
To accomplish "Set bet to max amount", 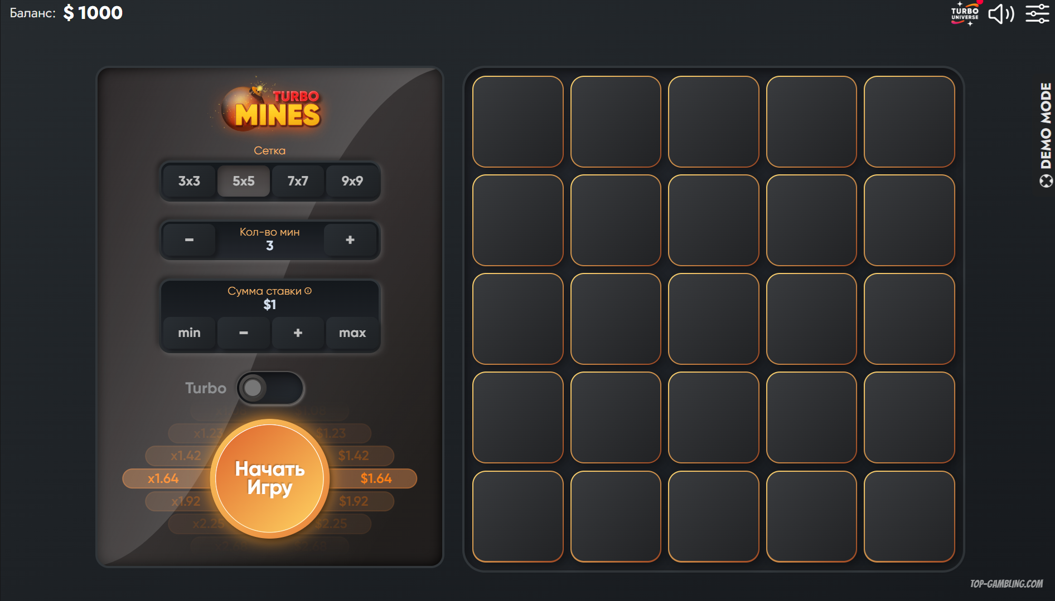I will point(352,333).
